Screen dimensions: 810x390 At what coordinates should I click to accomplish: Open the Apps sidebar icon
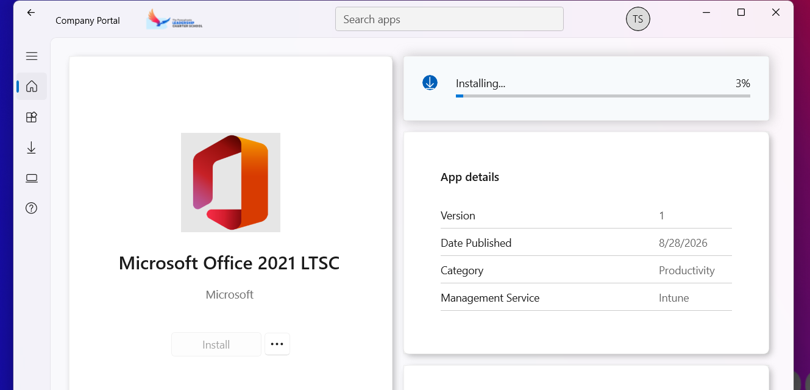(x=32, y=117)
